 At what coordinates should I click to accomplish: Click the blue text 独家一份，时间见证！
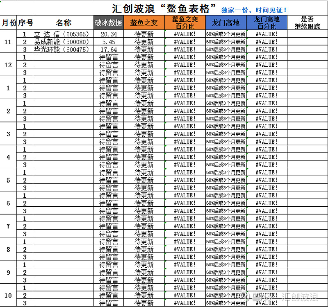(254, 10)
